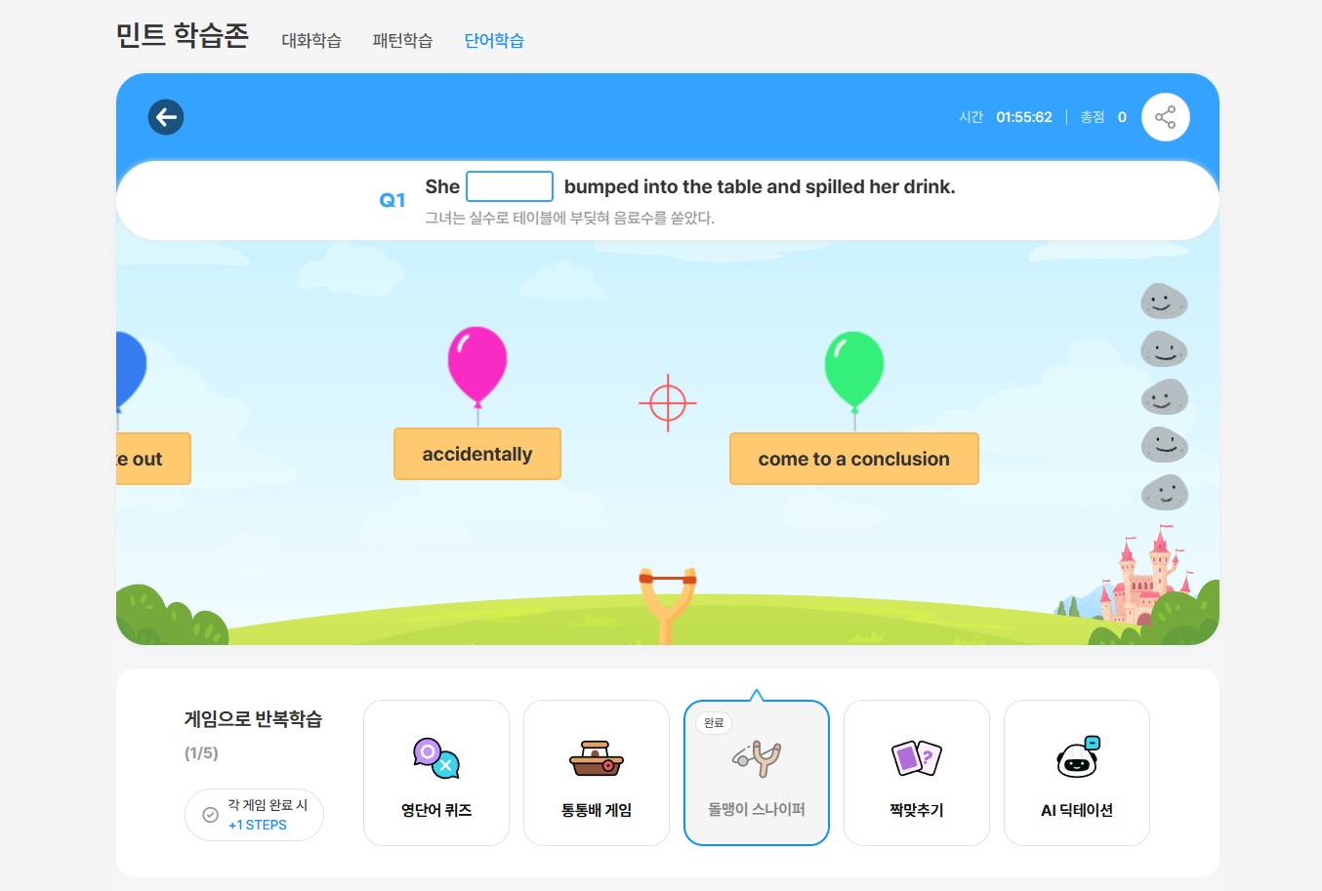
Task: Choose the 돌맹이 스나이퍼 slingshot game
Action: pyautogui.click(x=756, y=772)
